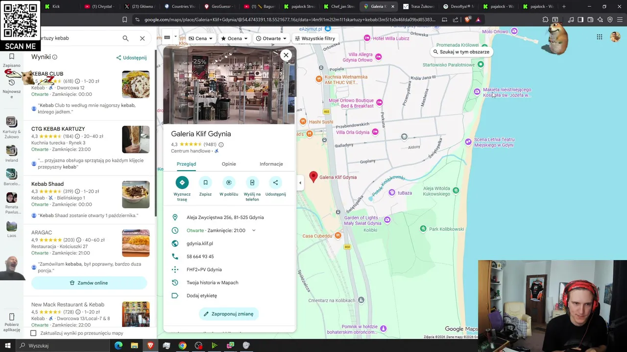Open Google Chrome from the taskbar
Image resolution: width=627 pixels, height=352 pixels.
pyautogui.click(x=182, y=346)
